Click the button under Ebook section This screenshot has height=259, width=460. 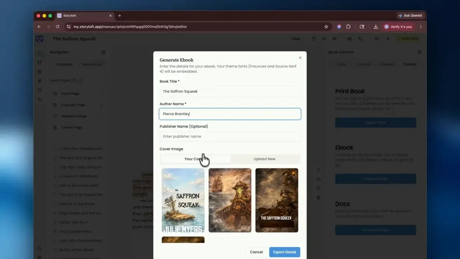[376, 179]
